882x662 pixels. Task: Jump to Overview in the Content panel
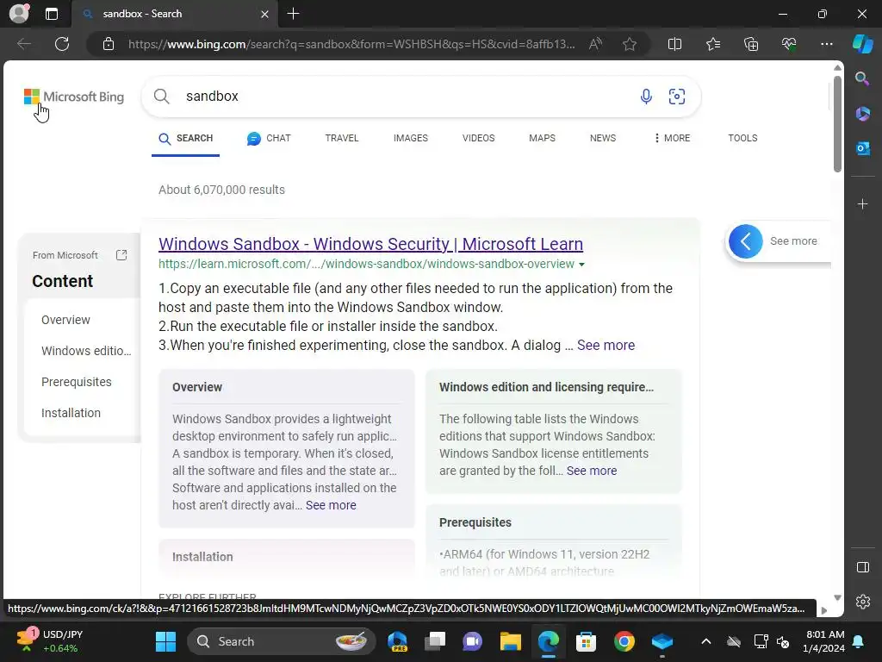65,320
